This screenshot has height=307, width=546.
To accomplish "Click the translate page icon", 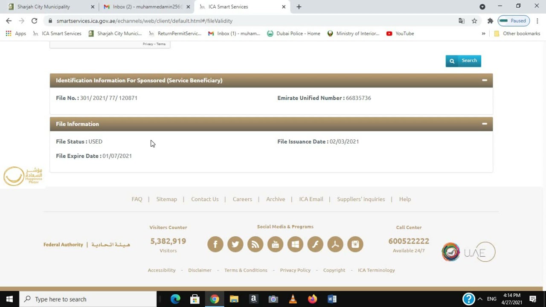I will point(462,21).
